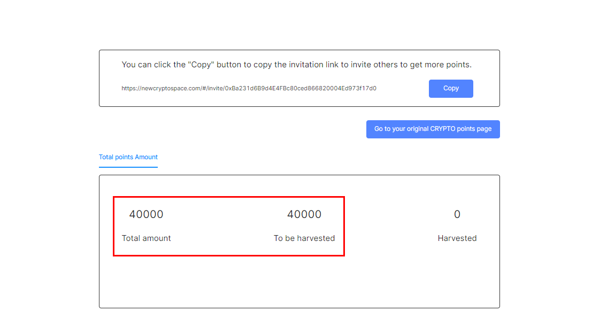
Task: Click the 40000 value above Total amount
Action: [x=146, y=214]
